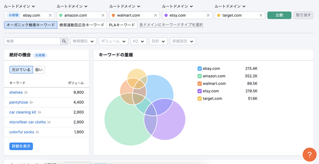Open the 検索順位 filter dropdown
319x164 pixels.
[83, 41]
